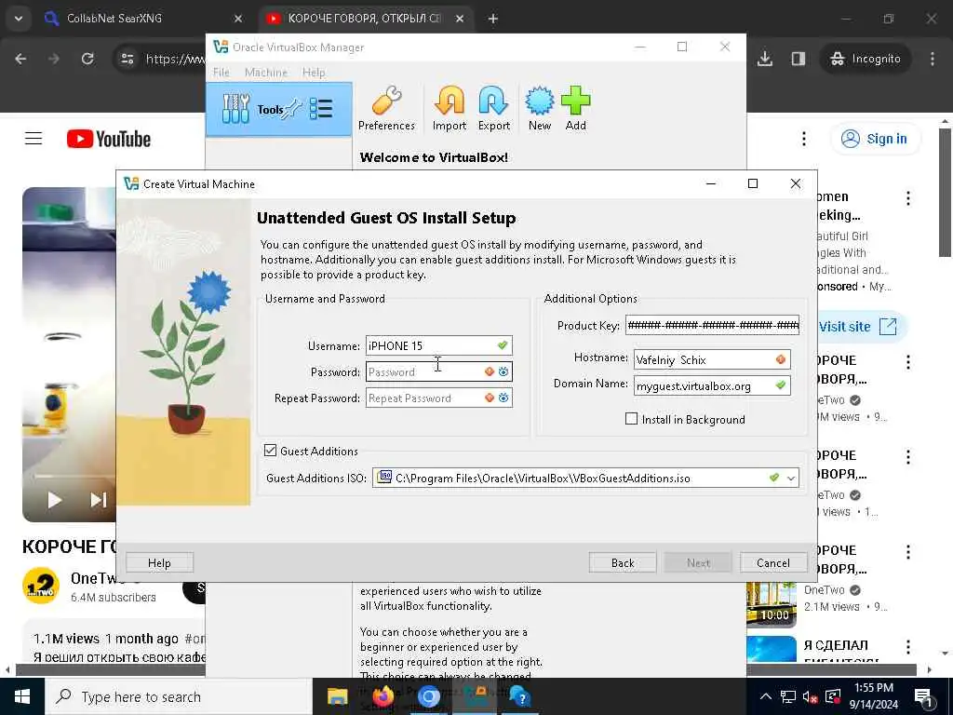953x715 pixels.
Task: Click YouTube Sign in button
Action: point(875,139)
